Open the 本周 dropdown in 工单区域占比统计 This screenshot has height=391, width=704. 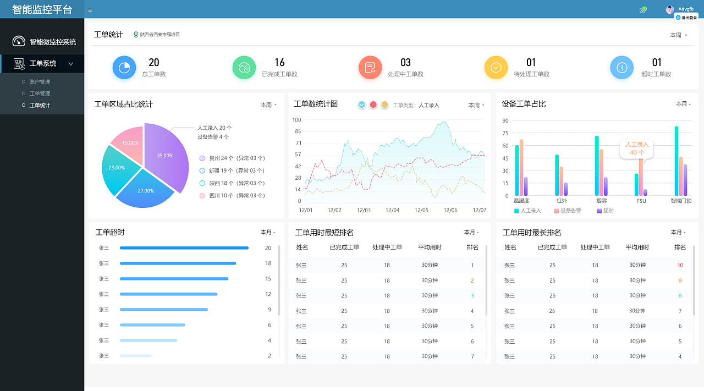(268, 104)
